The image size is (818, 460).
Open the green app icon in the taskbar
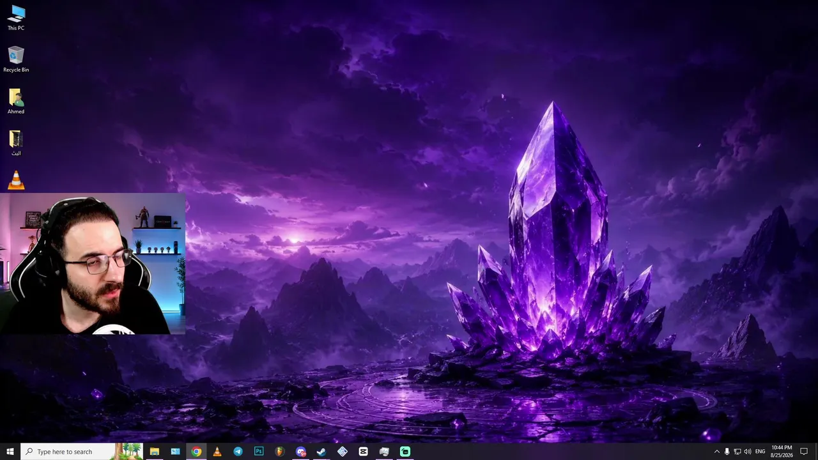click(x=405, y=452)
